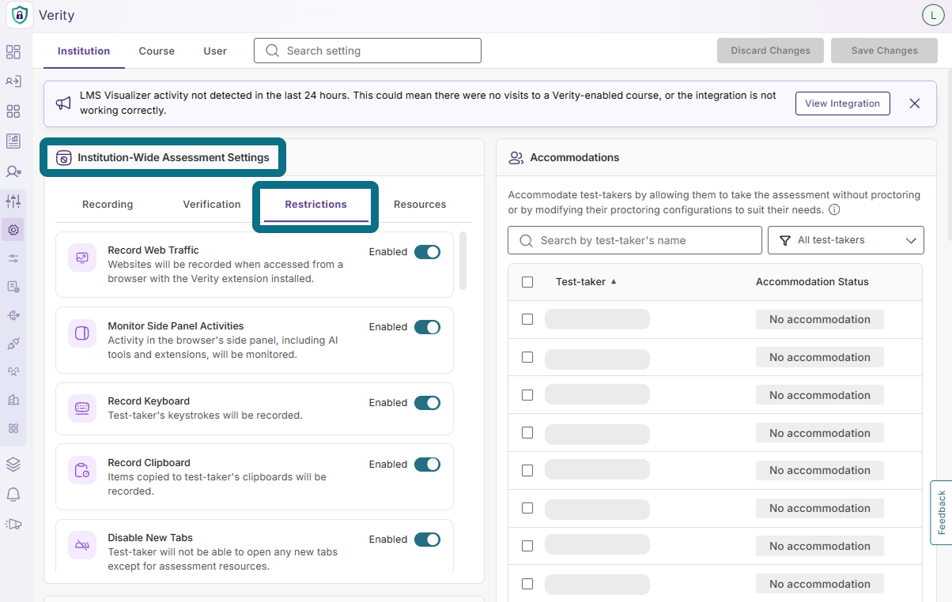The height and width of the screenshot is (602, 952).
Task: Click the Monitor Side Panel Activities card icon
Action: point(82,333)
